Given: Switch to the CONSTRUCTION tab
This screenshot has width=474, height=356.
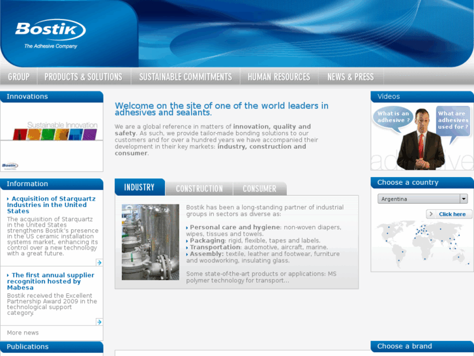Looking at the screenshot, I should point(200,189).
